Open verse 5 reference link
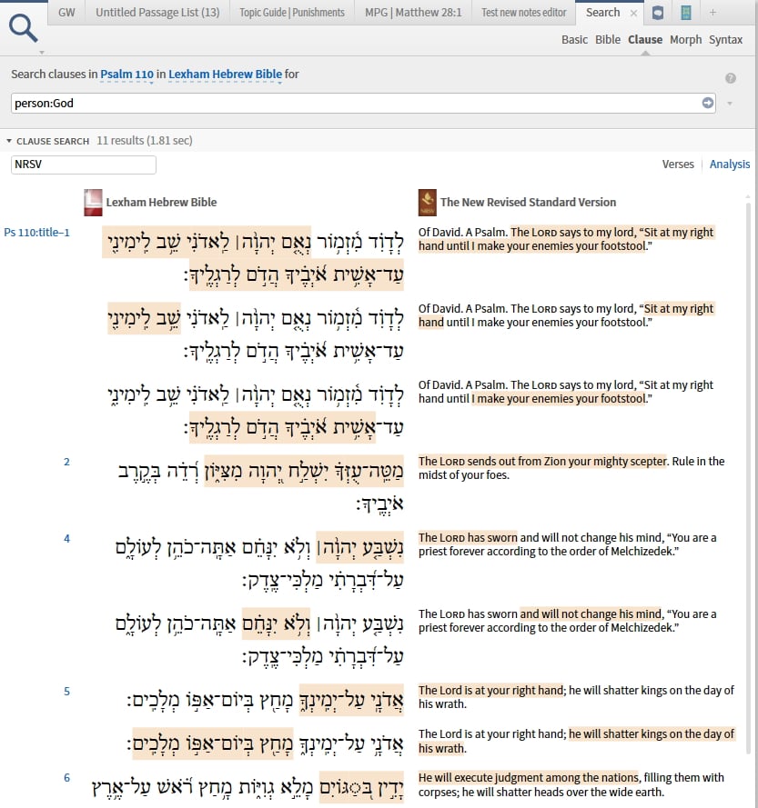 pyautogui.click(x=66, y=691)
